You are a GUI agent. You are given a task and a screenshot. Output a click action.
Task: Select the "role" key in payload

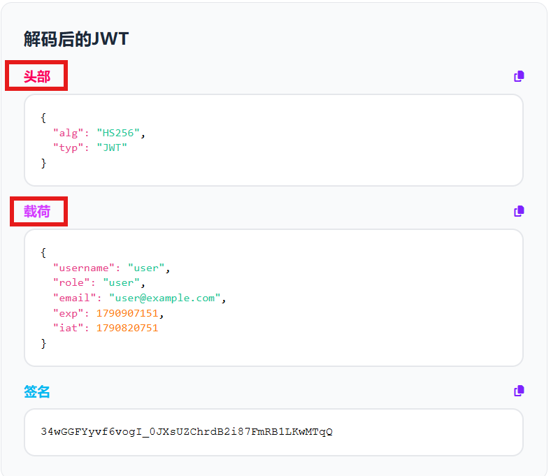point(71,283)
